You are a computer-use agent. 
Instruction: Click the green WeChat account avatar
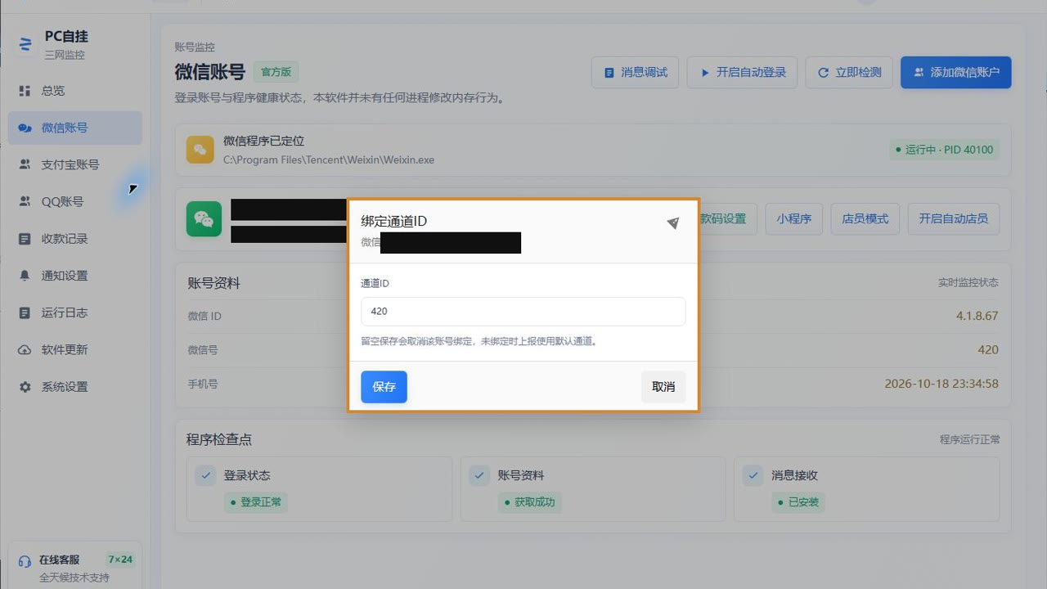tap(204, 219)
